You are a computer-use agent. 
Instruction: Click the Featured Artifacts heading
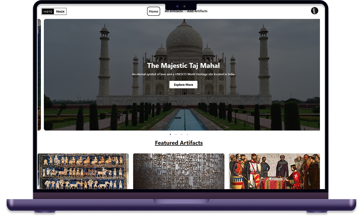click(x=179, y=143)
